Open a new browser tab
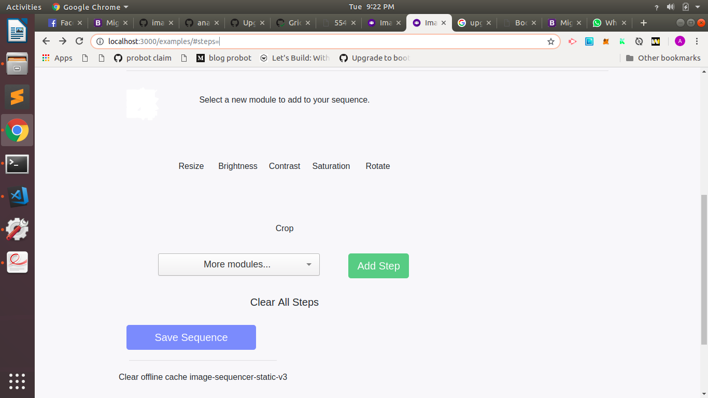This screenshot has width=708, height=398. click(644, 23)
